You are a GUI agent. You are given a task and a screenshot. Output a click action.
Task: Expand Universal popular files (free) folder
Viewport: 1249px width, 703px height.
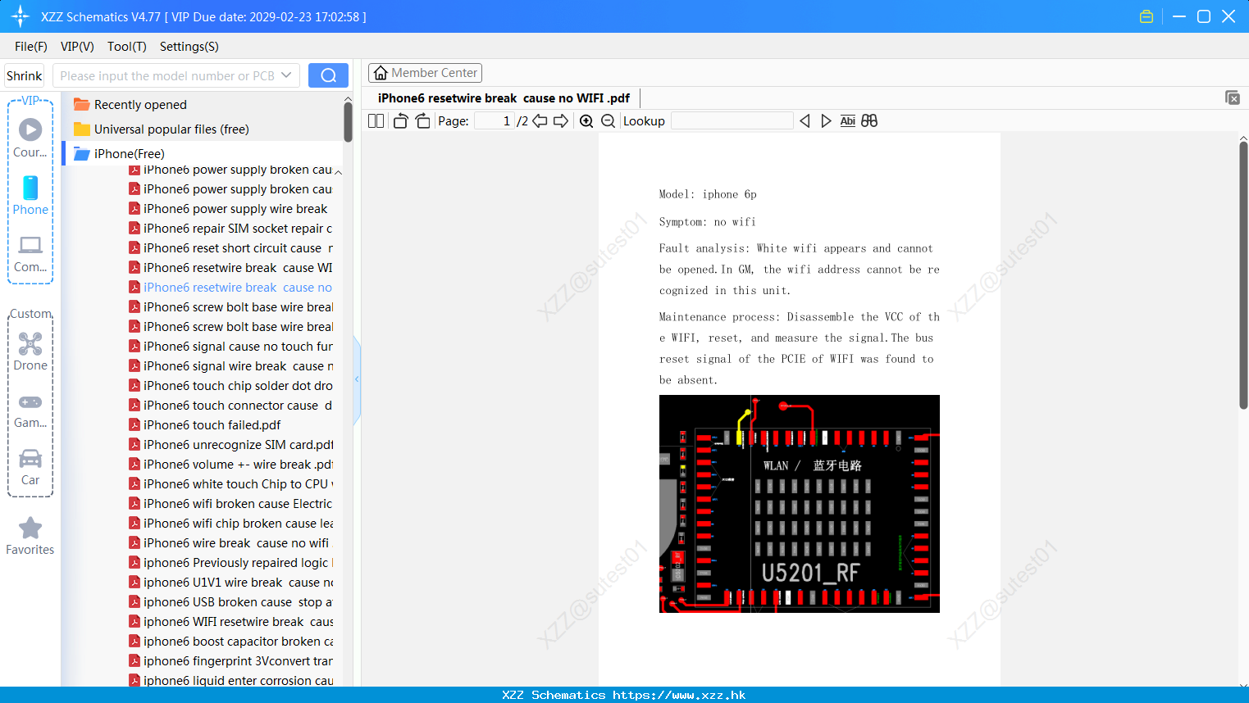pos(161,129)
